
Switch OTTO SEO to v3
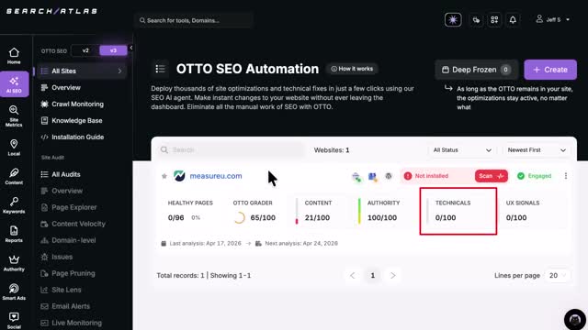113,50
